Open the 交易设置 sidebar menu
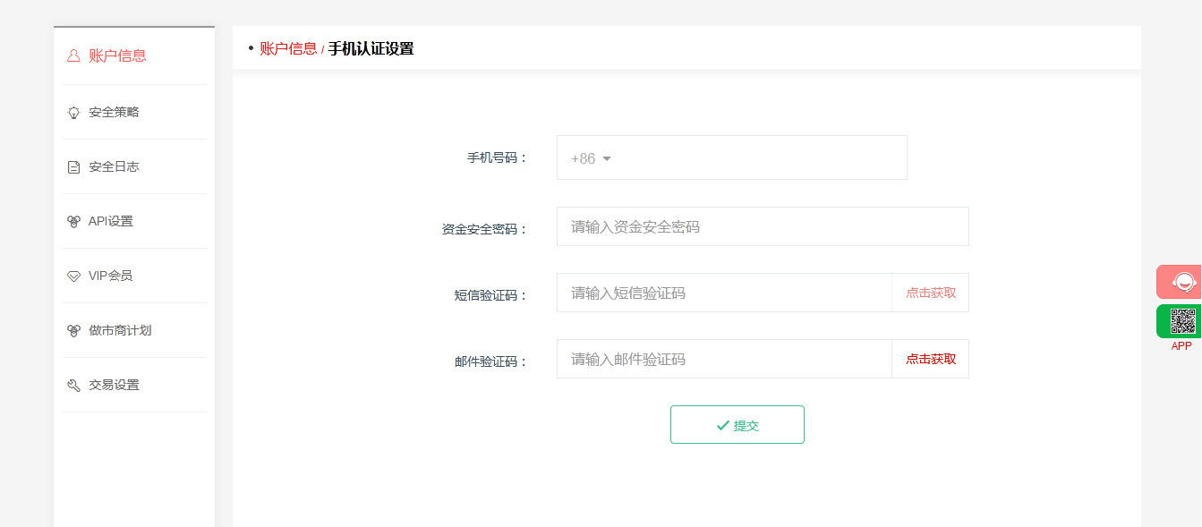This screenshot has width=1202, height=527. tap(134, 386)
